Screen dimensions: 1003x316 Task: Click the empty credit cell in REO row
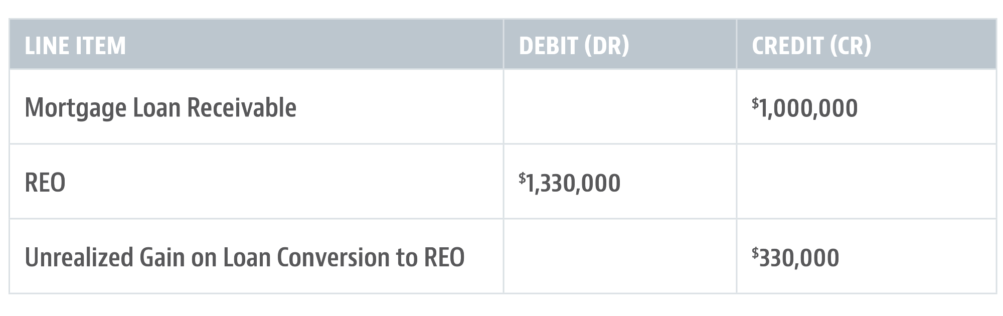(x=866, y=182)
